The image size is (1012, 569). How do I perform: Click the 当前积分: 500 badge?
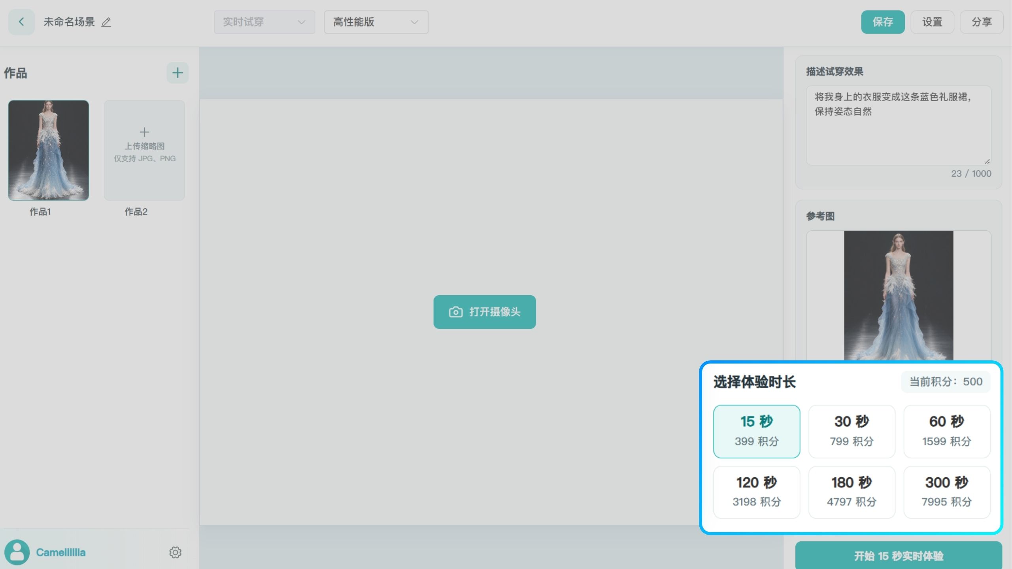946,382
